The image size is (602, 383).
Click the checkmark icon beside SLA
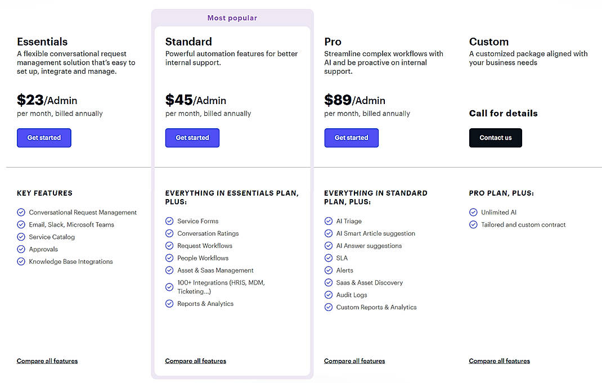click(329, 258)
